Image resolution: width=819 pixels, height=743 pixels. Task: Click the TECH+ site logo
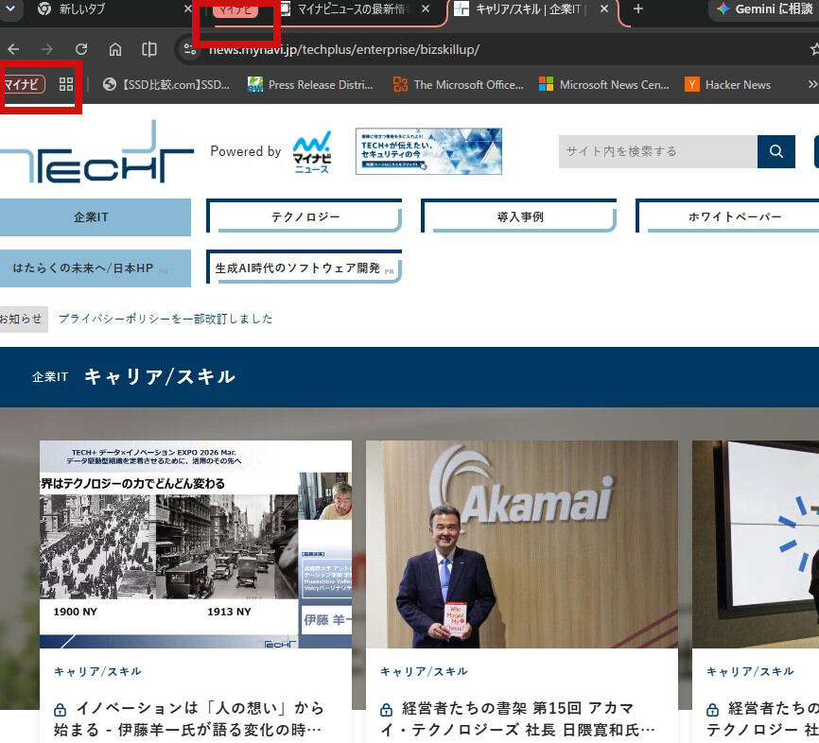(x=96, y=152)
